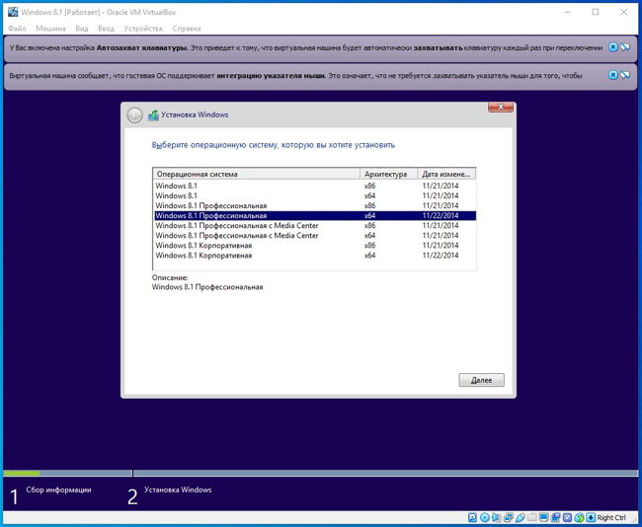Maximize the VirtualBox window
642x527 pixels.
596,12
